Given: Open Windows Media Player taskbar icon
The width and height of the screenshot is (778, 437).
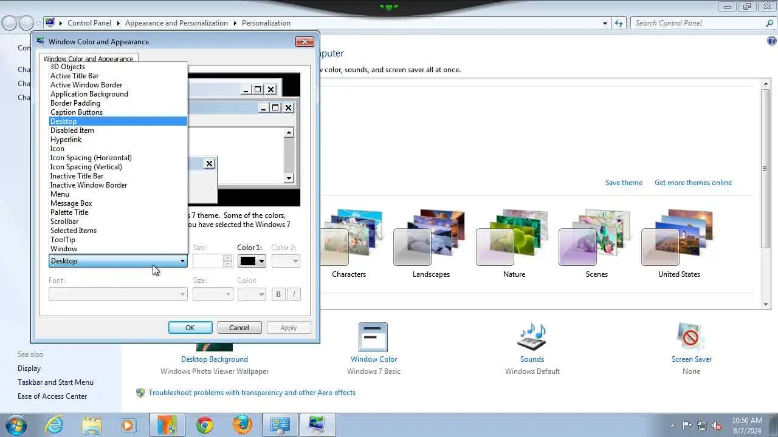Looking at the screenshot, I should pyautogui.click(x=129, y=425).
